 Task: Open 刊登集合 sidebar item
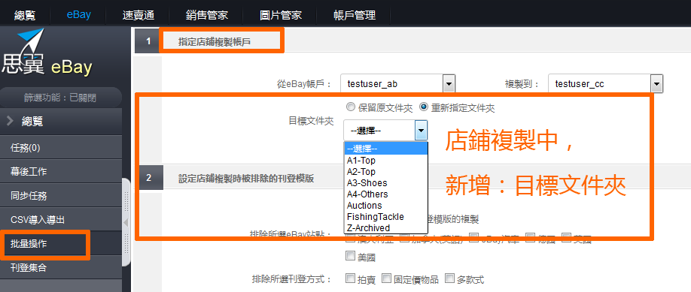(x=61, y=267)
